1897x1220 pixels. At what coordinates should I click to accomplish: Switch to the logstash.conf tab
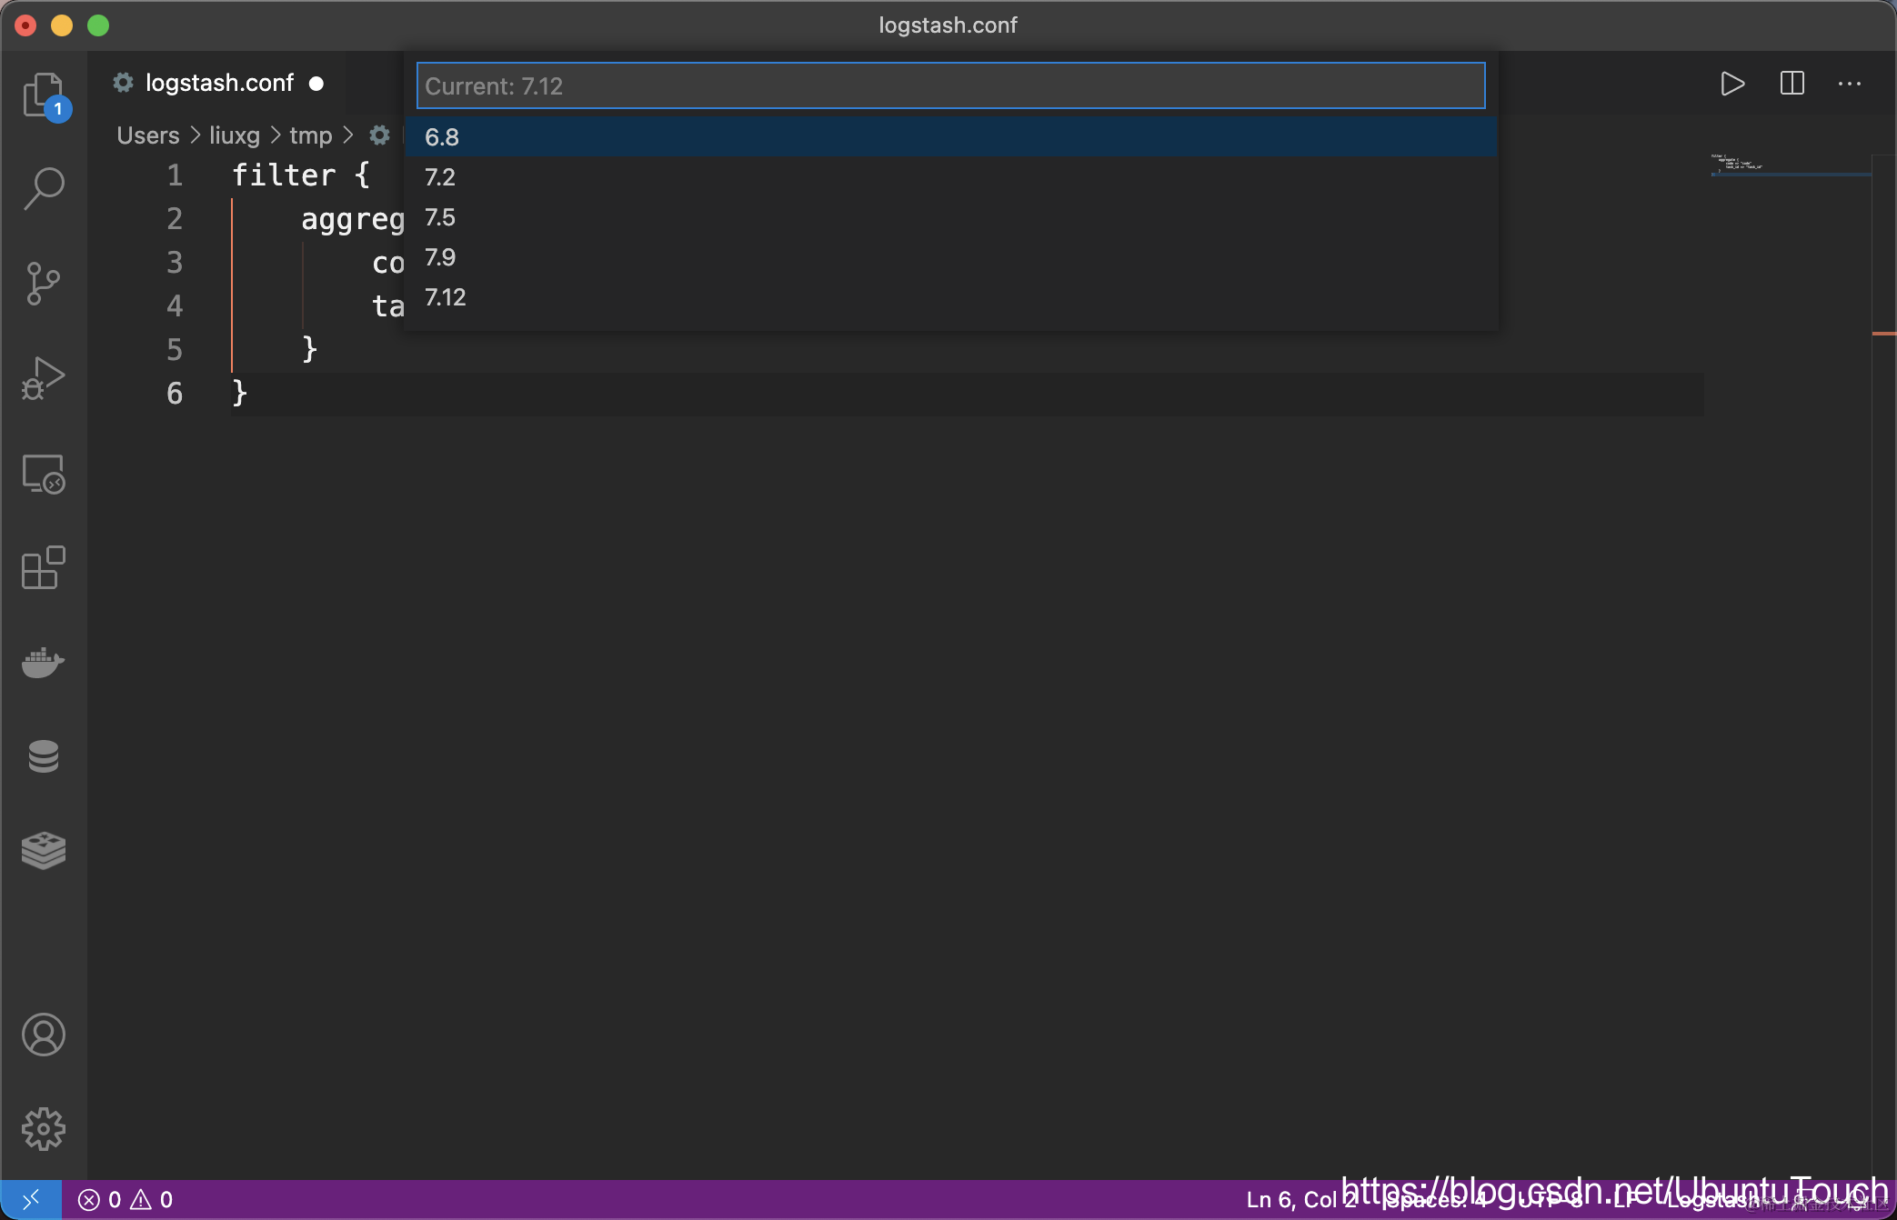click(219, 84)
